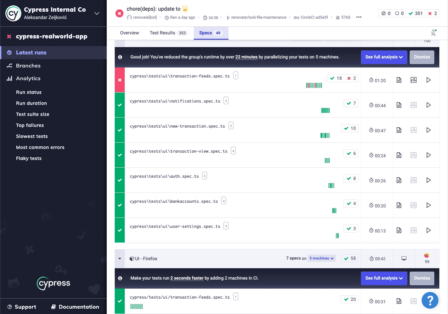This screenshot has height=314, width=448.
Task: Open Most common errors analytics
Action: 40,147
